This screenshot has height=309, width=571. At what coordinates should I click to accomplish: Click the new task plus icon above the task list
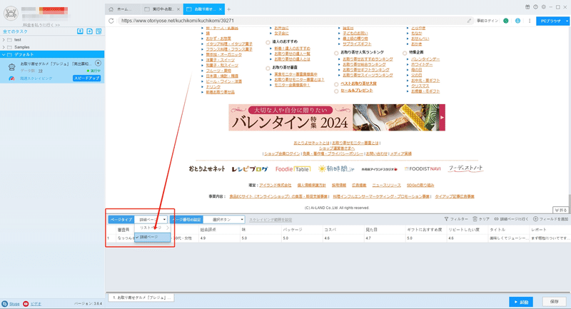pyautogui.click(x=89, y=31)
